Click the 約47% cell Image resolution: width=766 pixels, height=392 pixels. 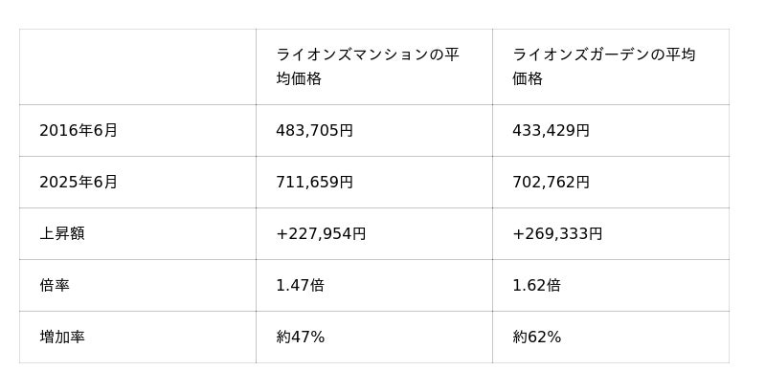300,338
